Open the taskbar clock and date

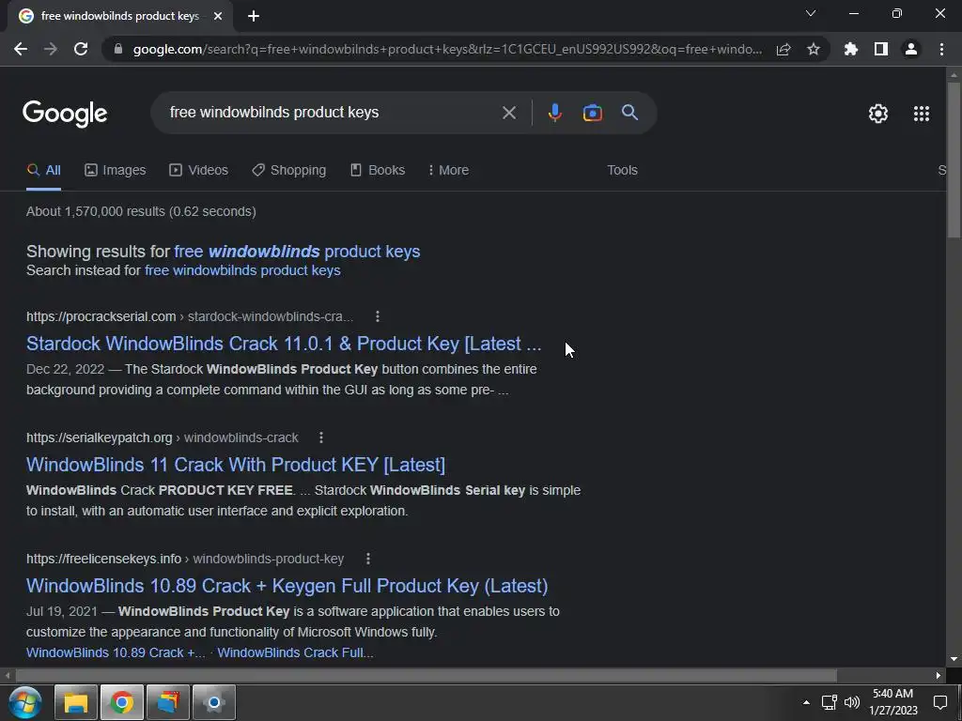893,702
